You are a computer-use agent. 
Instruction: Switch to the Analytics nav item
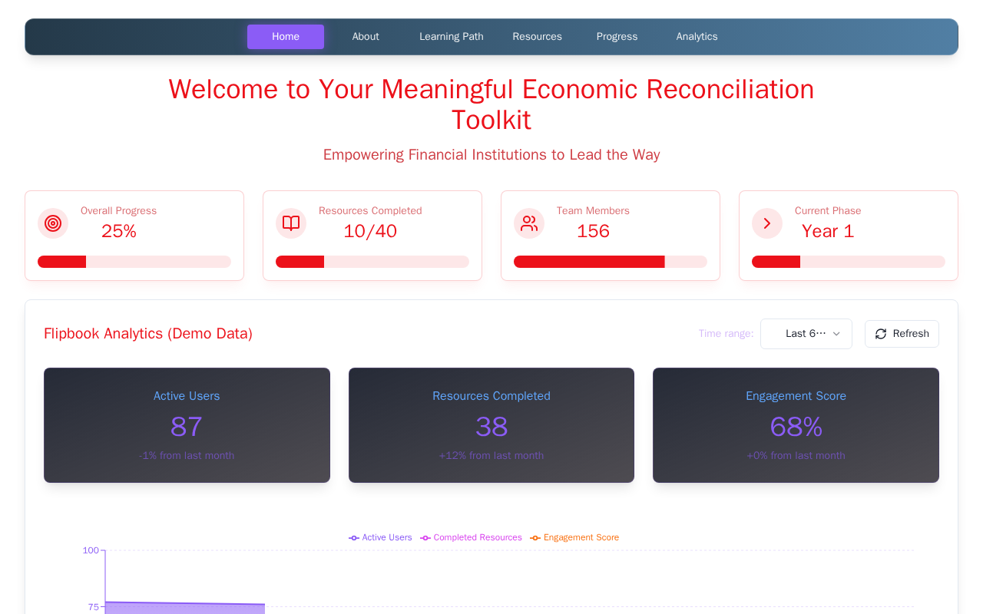tap(697, 37)
